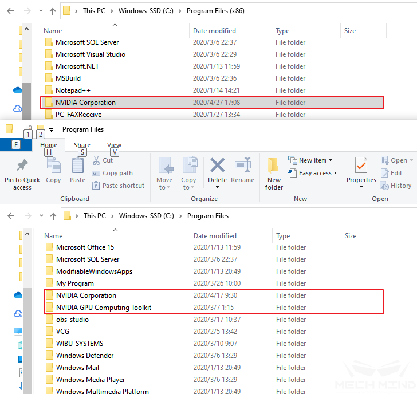This screenshot has height=394, width=417.
Task: Click Program Files (x86) breadcrumb segment
Action: [215, 11]
